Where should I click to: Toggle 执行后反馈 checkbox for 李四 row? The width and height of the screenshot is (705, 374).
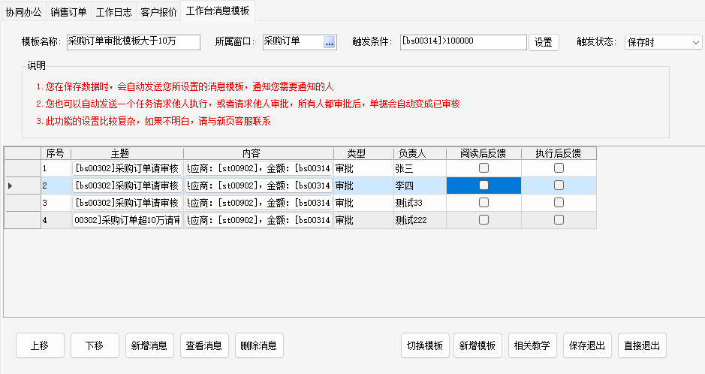click(559, 185)
